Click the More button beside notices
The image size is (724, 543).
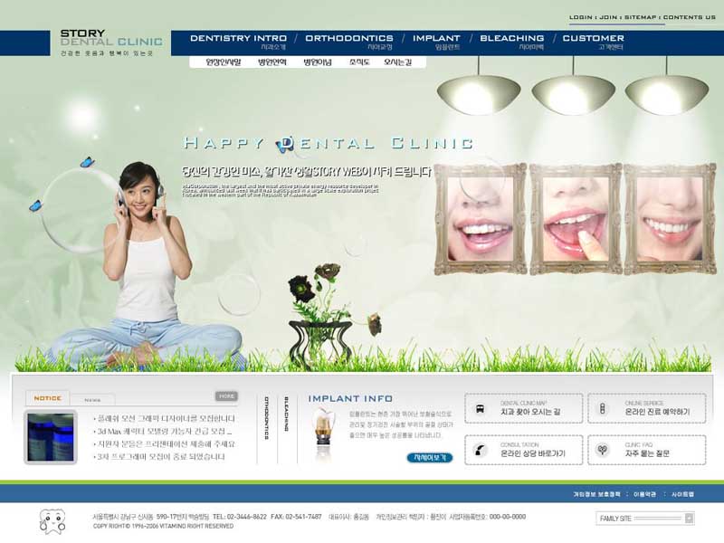[x=226, y=396]
